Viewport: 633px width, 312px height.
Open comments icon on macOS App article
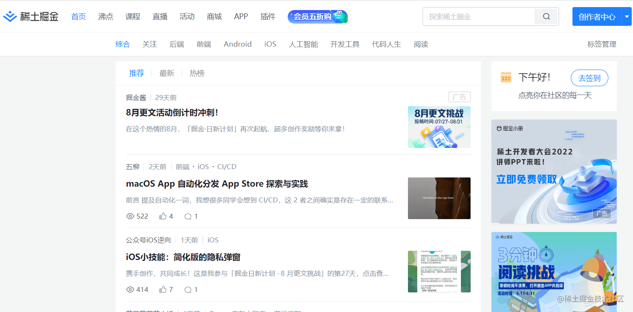[x=188, y=216]
